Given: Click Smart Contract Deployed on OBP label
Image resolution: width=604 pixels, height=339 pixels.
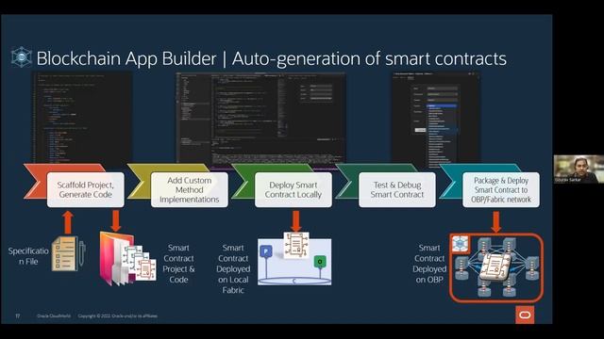Looking at the screenshot, I should 429,264.
